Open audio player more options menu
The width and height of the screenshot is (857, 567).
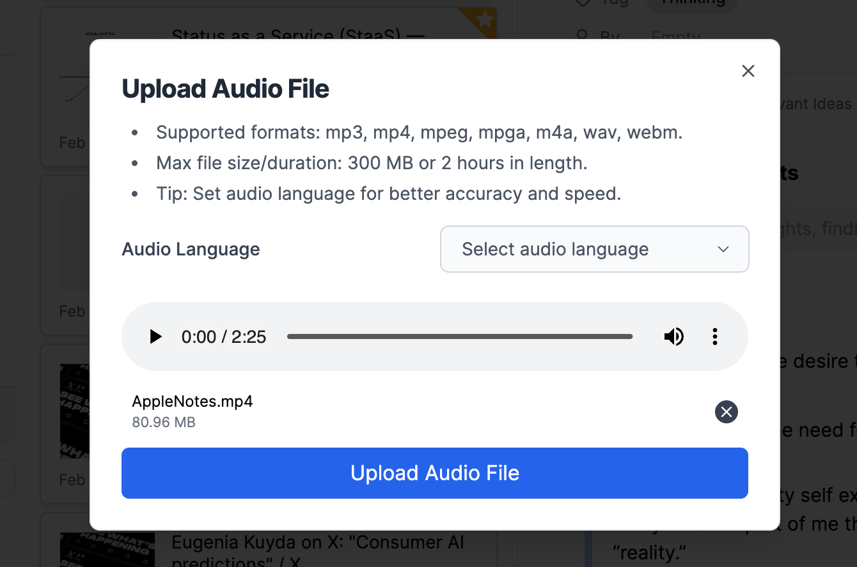[x=715, y=336]
